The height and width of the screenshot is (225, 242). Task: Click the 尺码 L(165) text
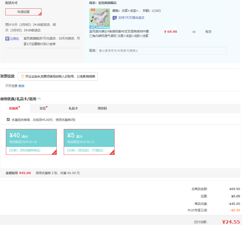152,11
